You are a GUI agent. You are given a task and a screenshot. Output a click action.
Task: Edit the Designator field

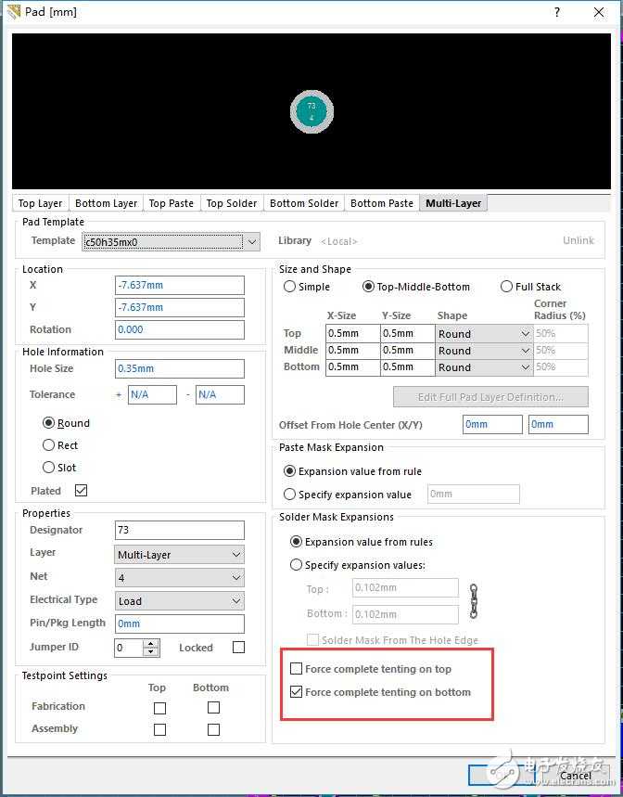point(179,530)
